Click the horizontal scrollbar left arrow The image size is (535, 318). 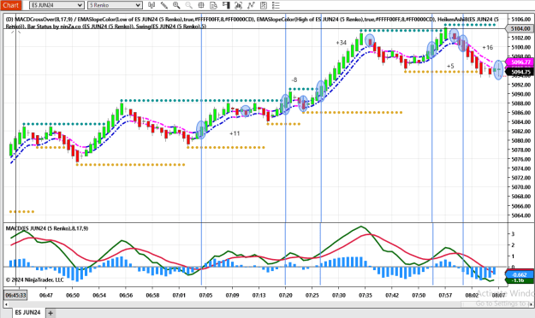[x=6, y=304]
